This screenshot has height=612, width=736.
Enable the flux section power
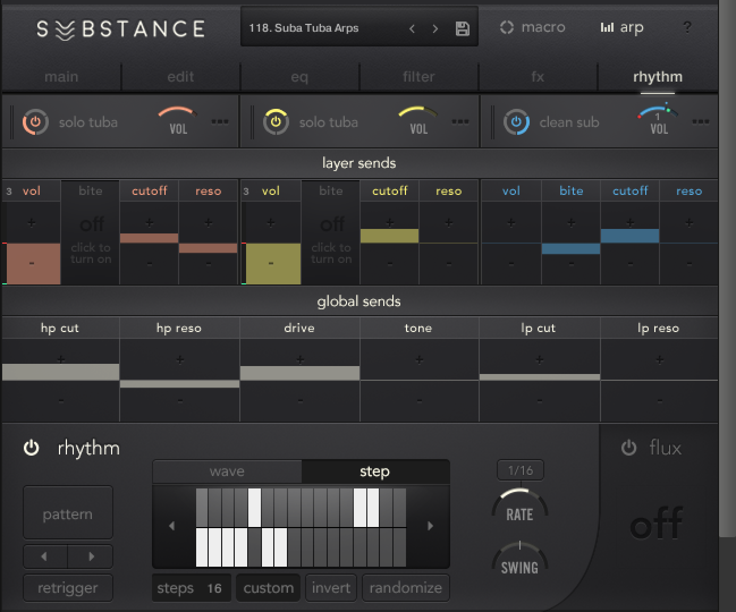coord(628,448)
